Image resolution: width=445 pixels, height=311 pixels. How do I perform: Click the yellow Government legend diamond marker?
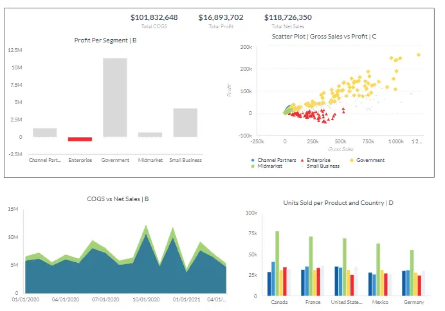click(352, 160)
